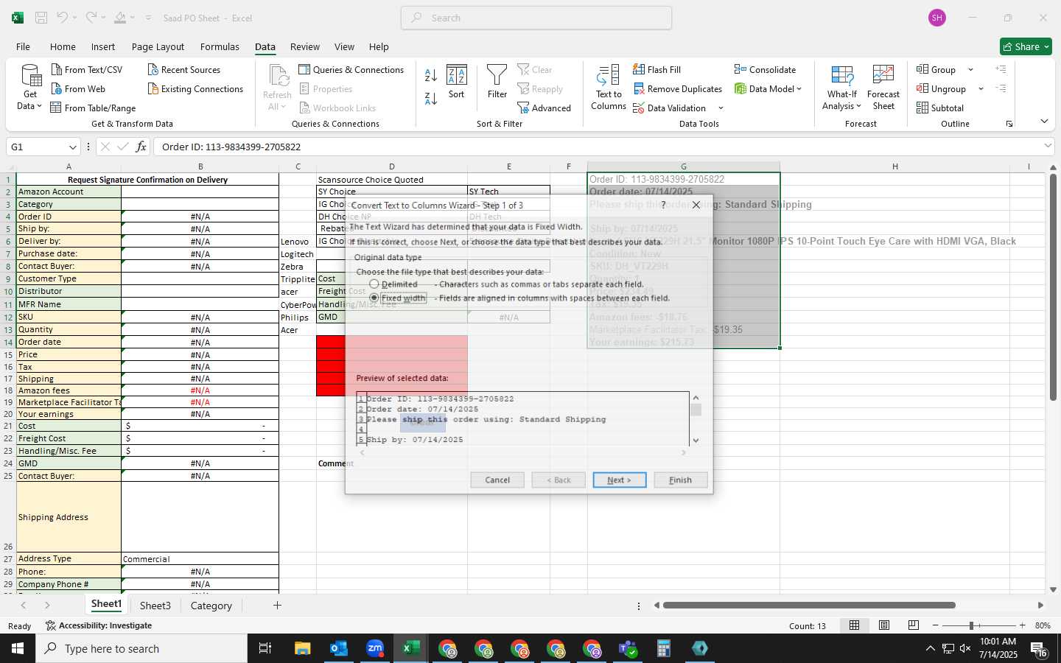1061x663 pixels.
Task: Click Insert Function fx icon
Action: [x=141, y=147]
